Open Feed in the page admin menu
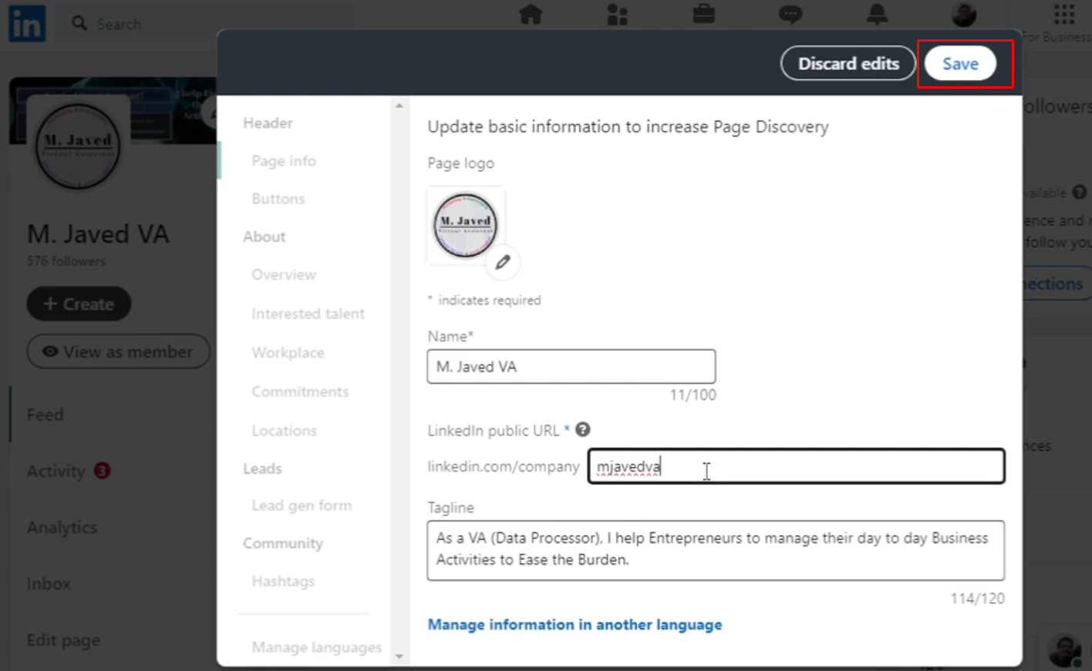Screen dimensions: 1092x671 click(45, 415)
